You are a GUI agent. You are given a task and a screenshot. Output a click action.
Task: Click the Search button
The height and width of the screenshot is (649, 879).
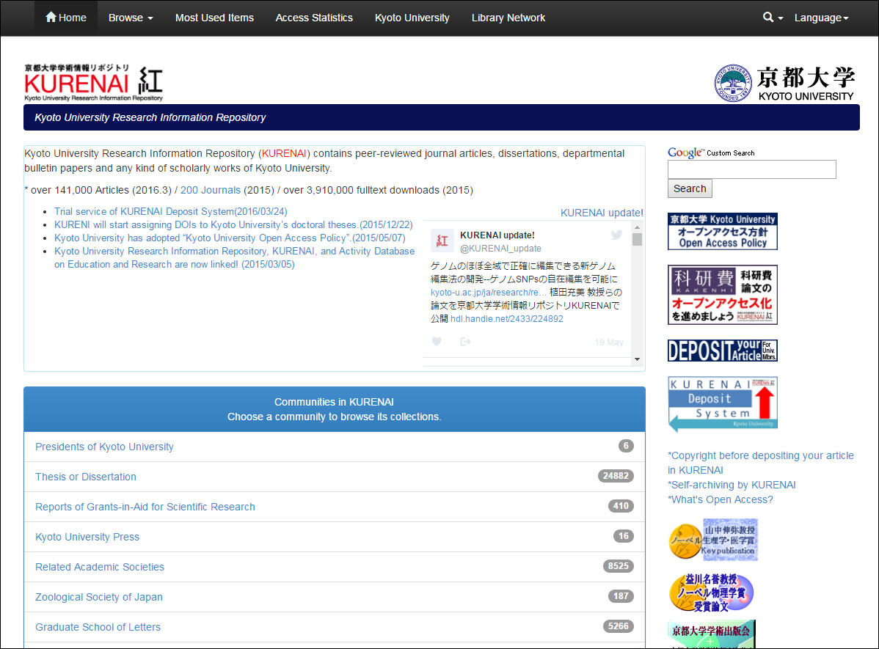click(690, 188)
